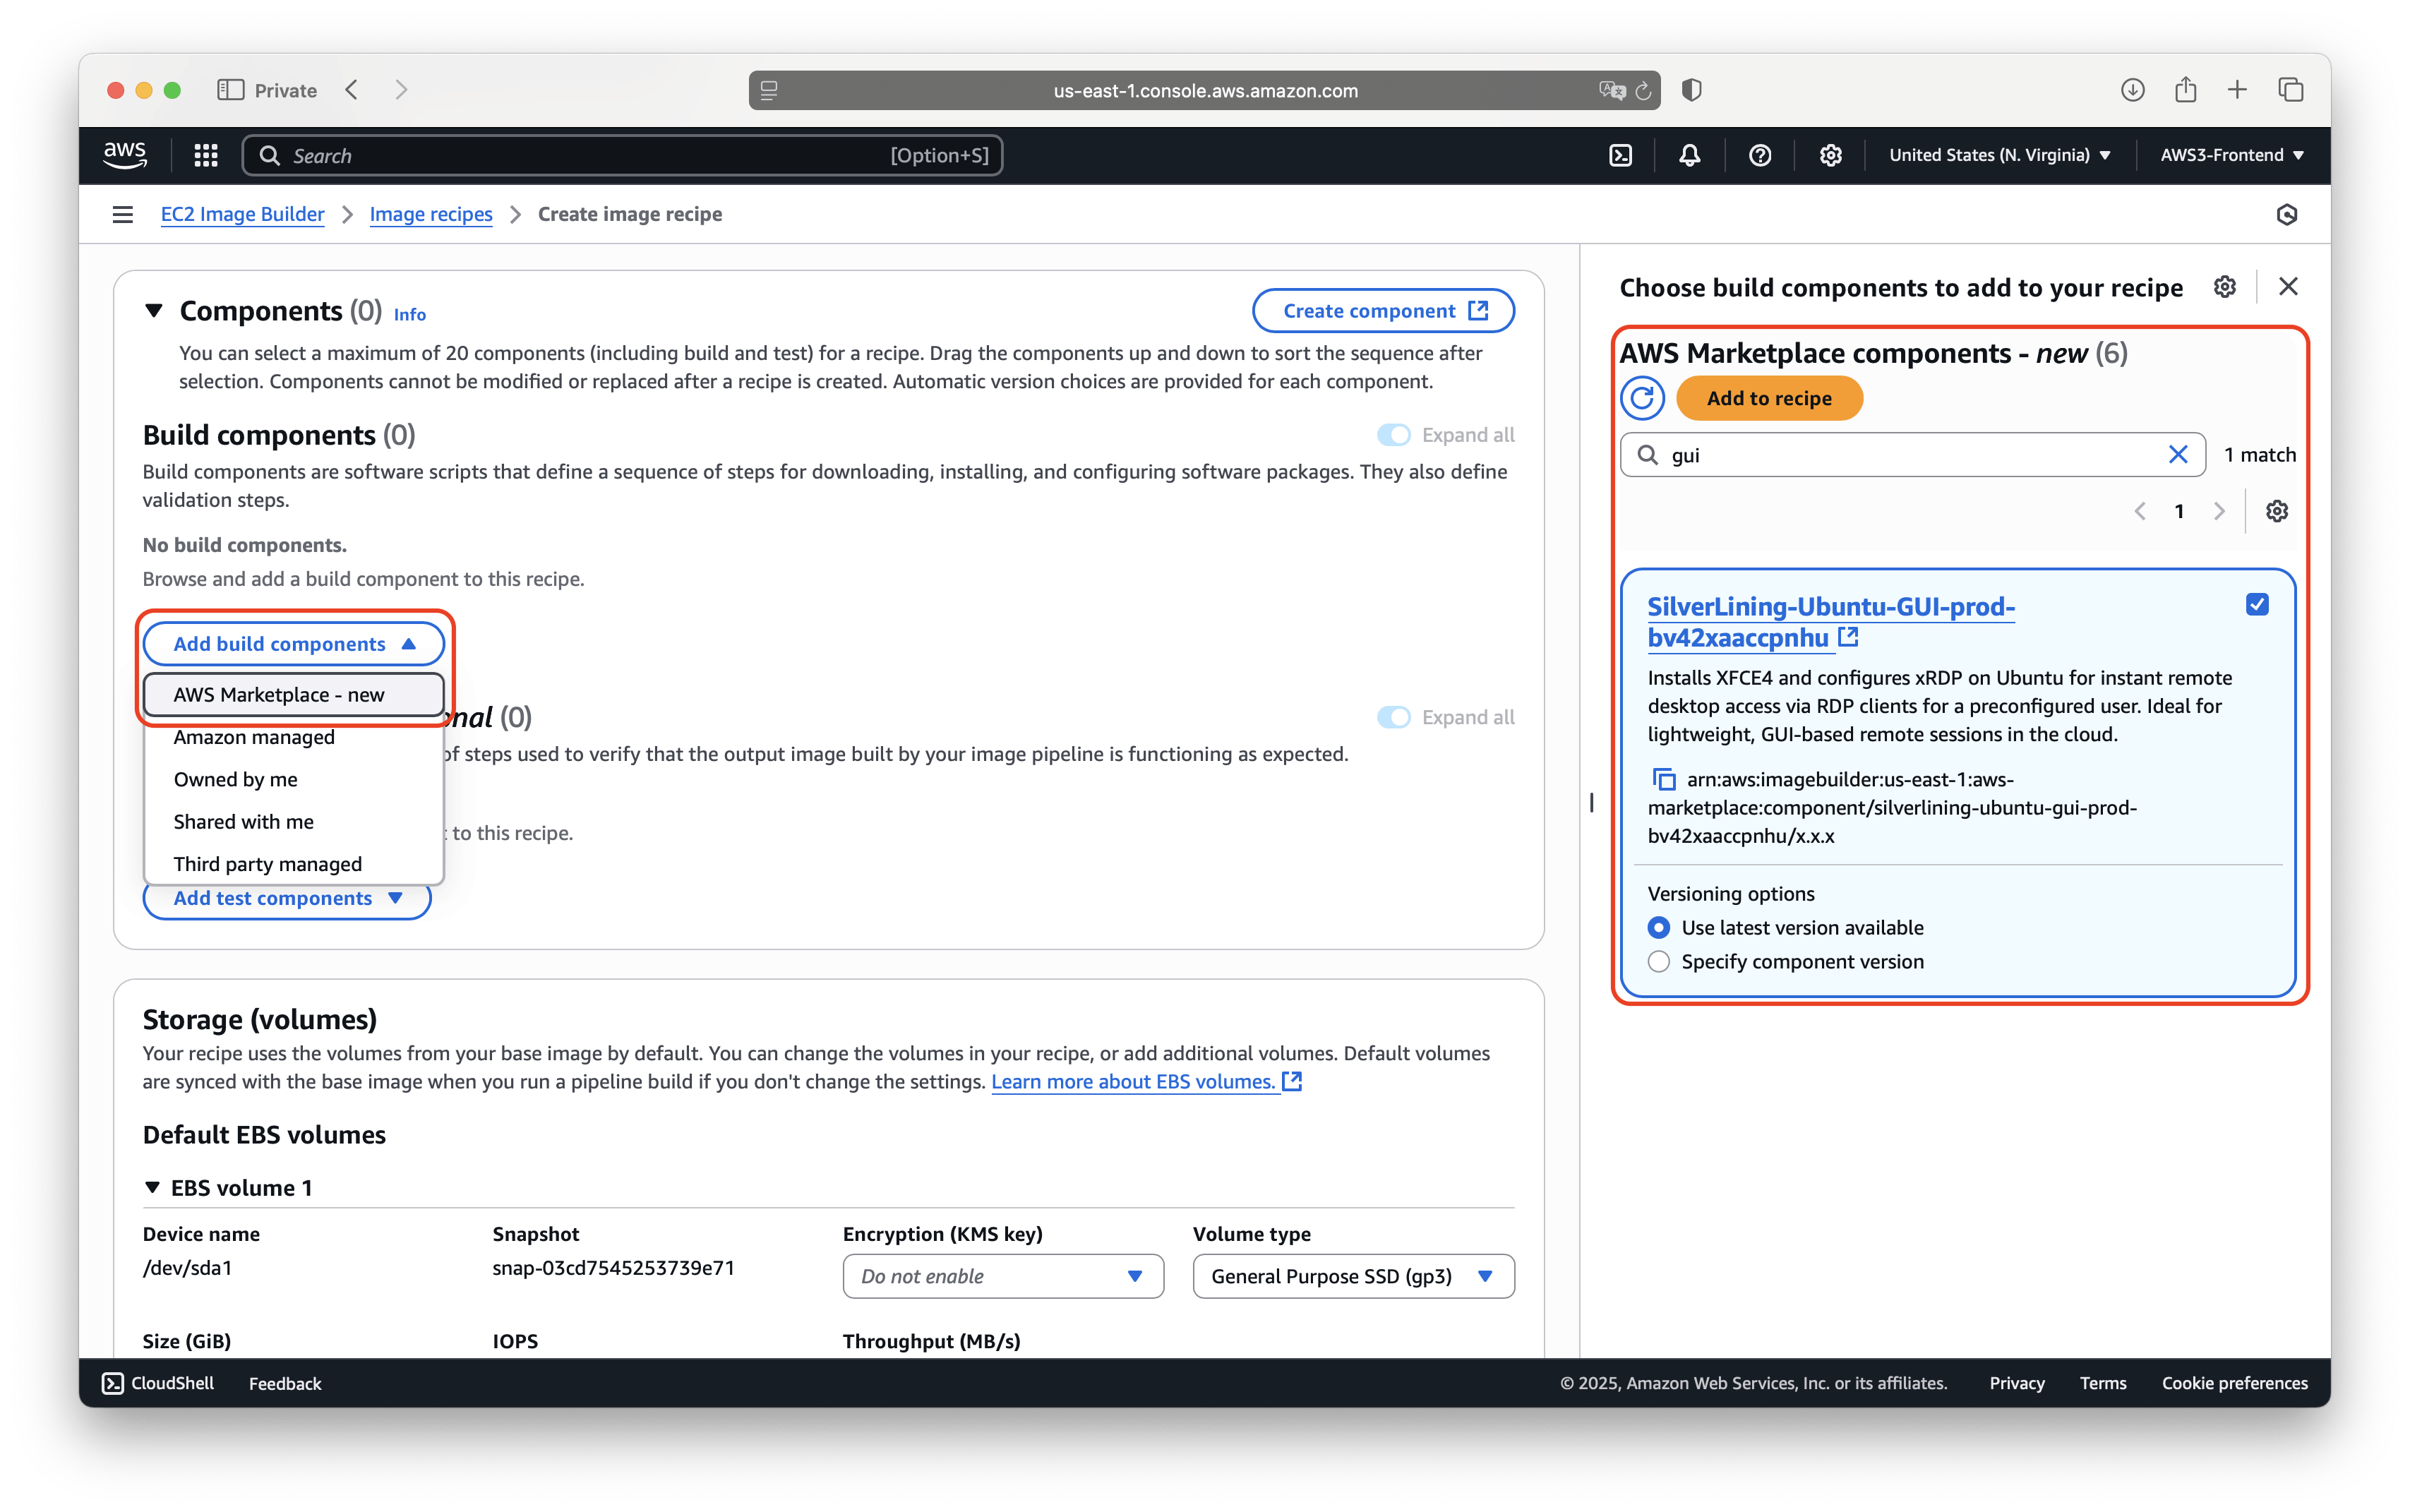
Task: Toggle Safari sidebar button
Action: pos(231,90)
